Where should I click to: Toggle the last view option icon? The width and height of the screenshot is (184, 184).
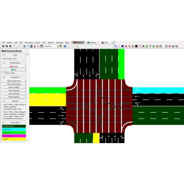(x=177, y=46)
